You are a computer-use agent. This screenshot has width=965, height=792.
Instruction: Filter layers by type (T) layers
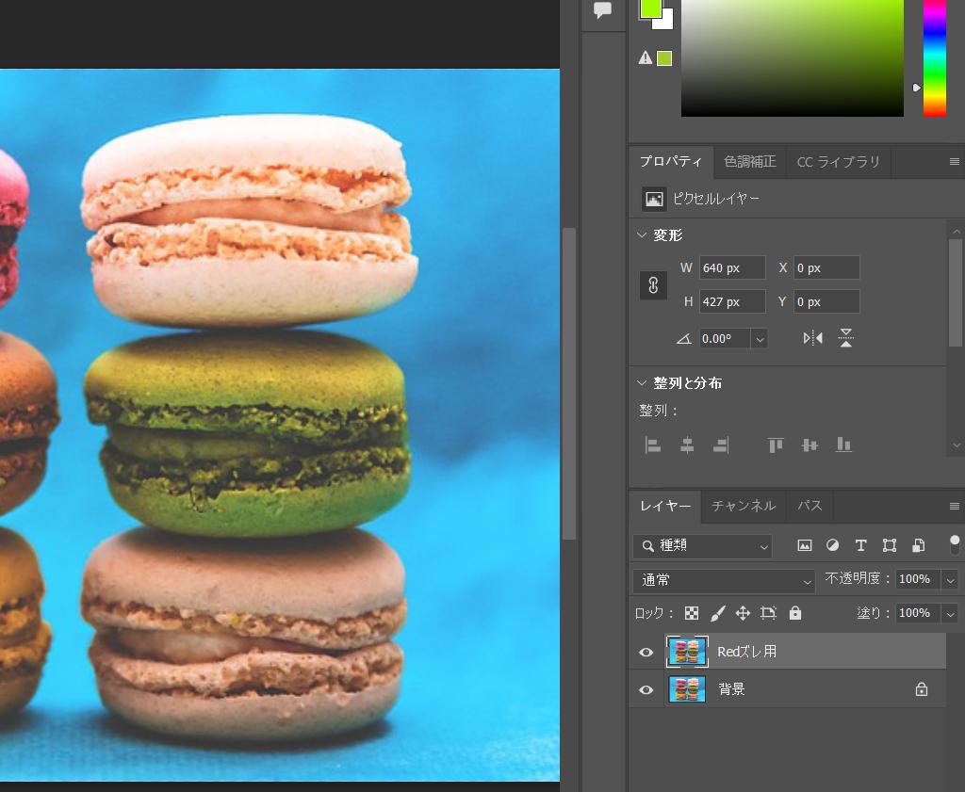coord(860,545)
